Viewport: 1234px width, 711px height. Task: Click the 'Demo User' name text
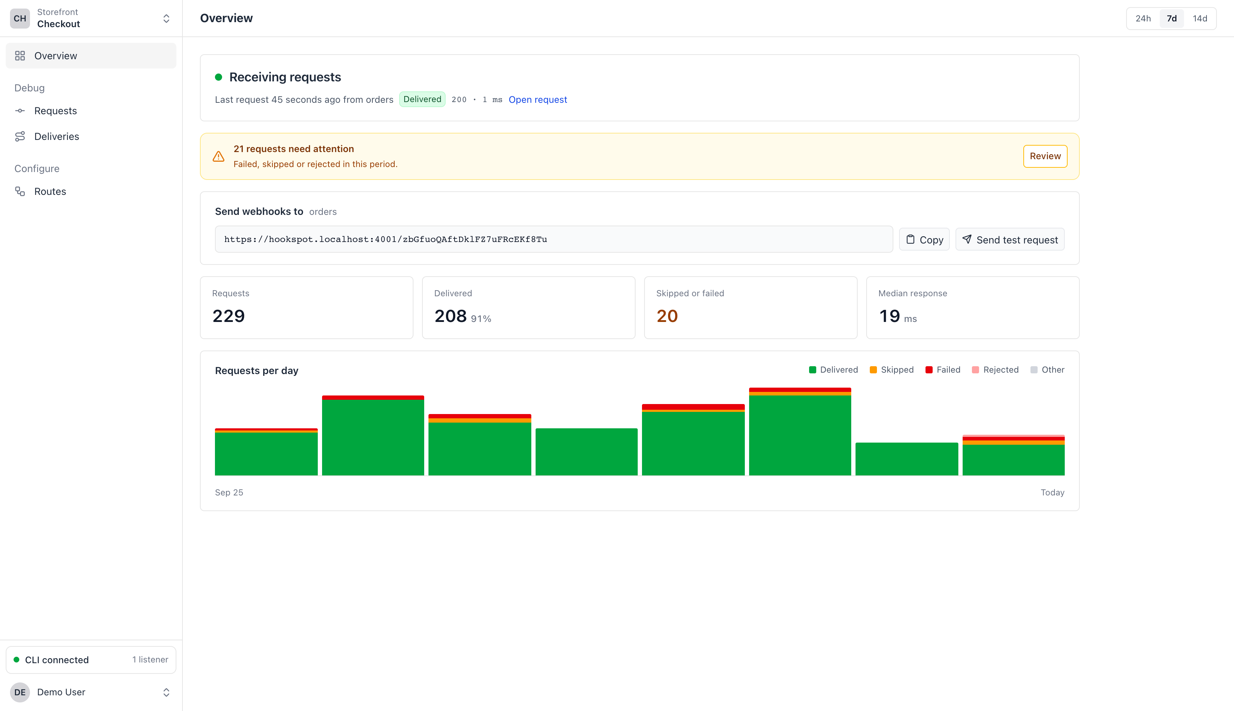pos(61,692)
